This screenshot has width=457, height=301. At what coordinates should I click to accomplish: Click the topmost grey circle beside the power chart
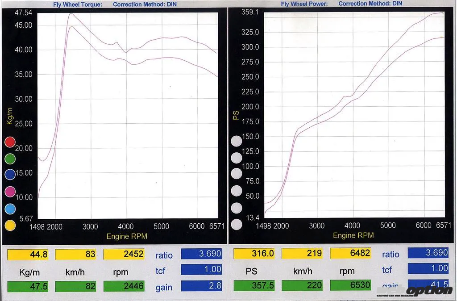coord(237,142)
